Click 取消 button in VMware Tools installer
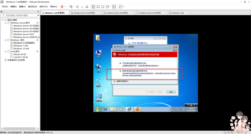This screenshot has height=134, width=251. tap(171, 92)
